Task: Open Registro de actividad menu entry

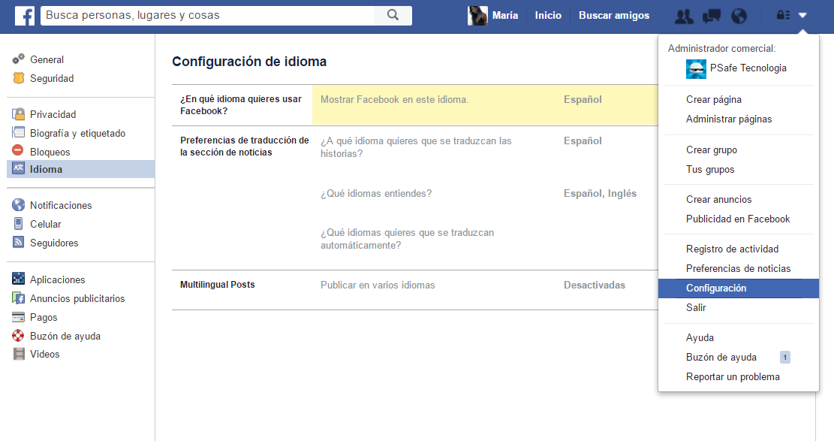Action: 732,249
